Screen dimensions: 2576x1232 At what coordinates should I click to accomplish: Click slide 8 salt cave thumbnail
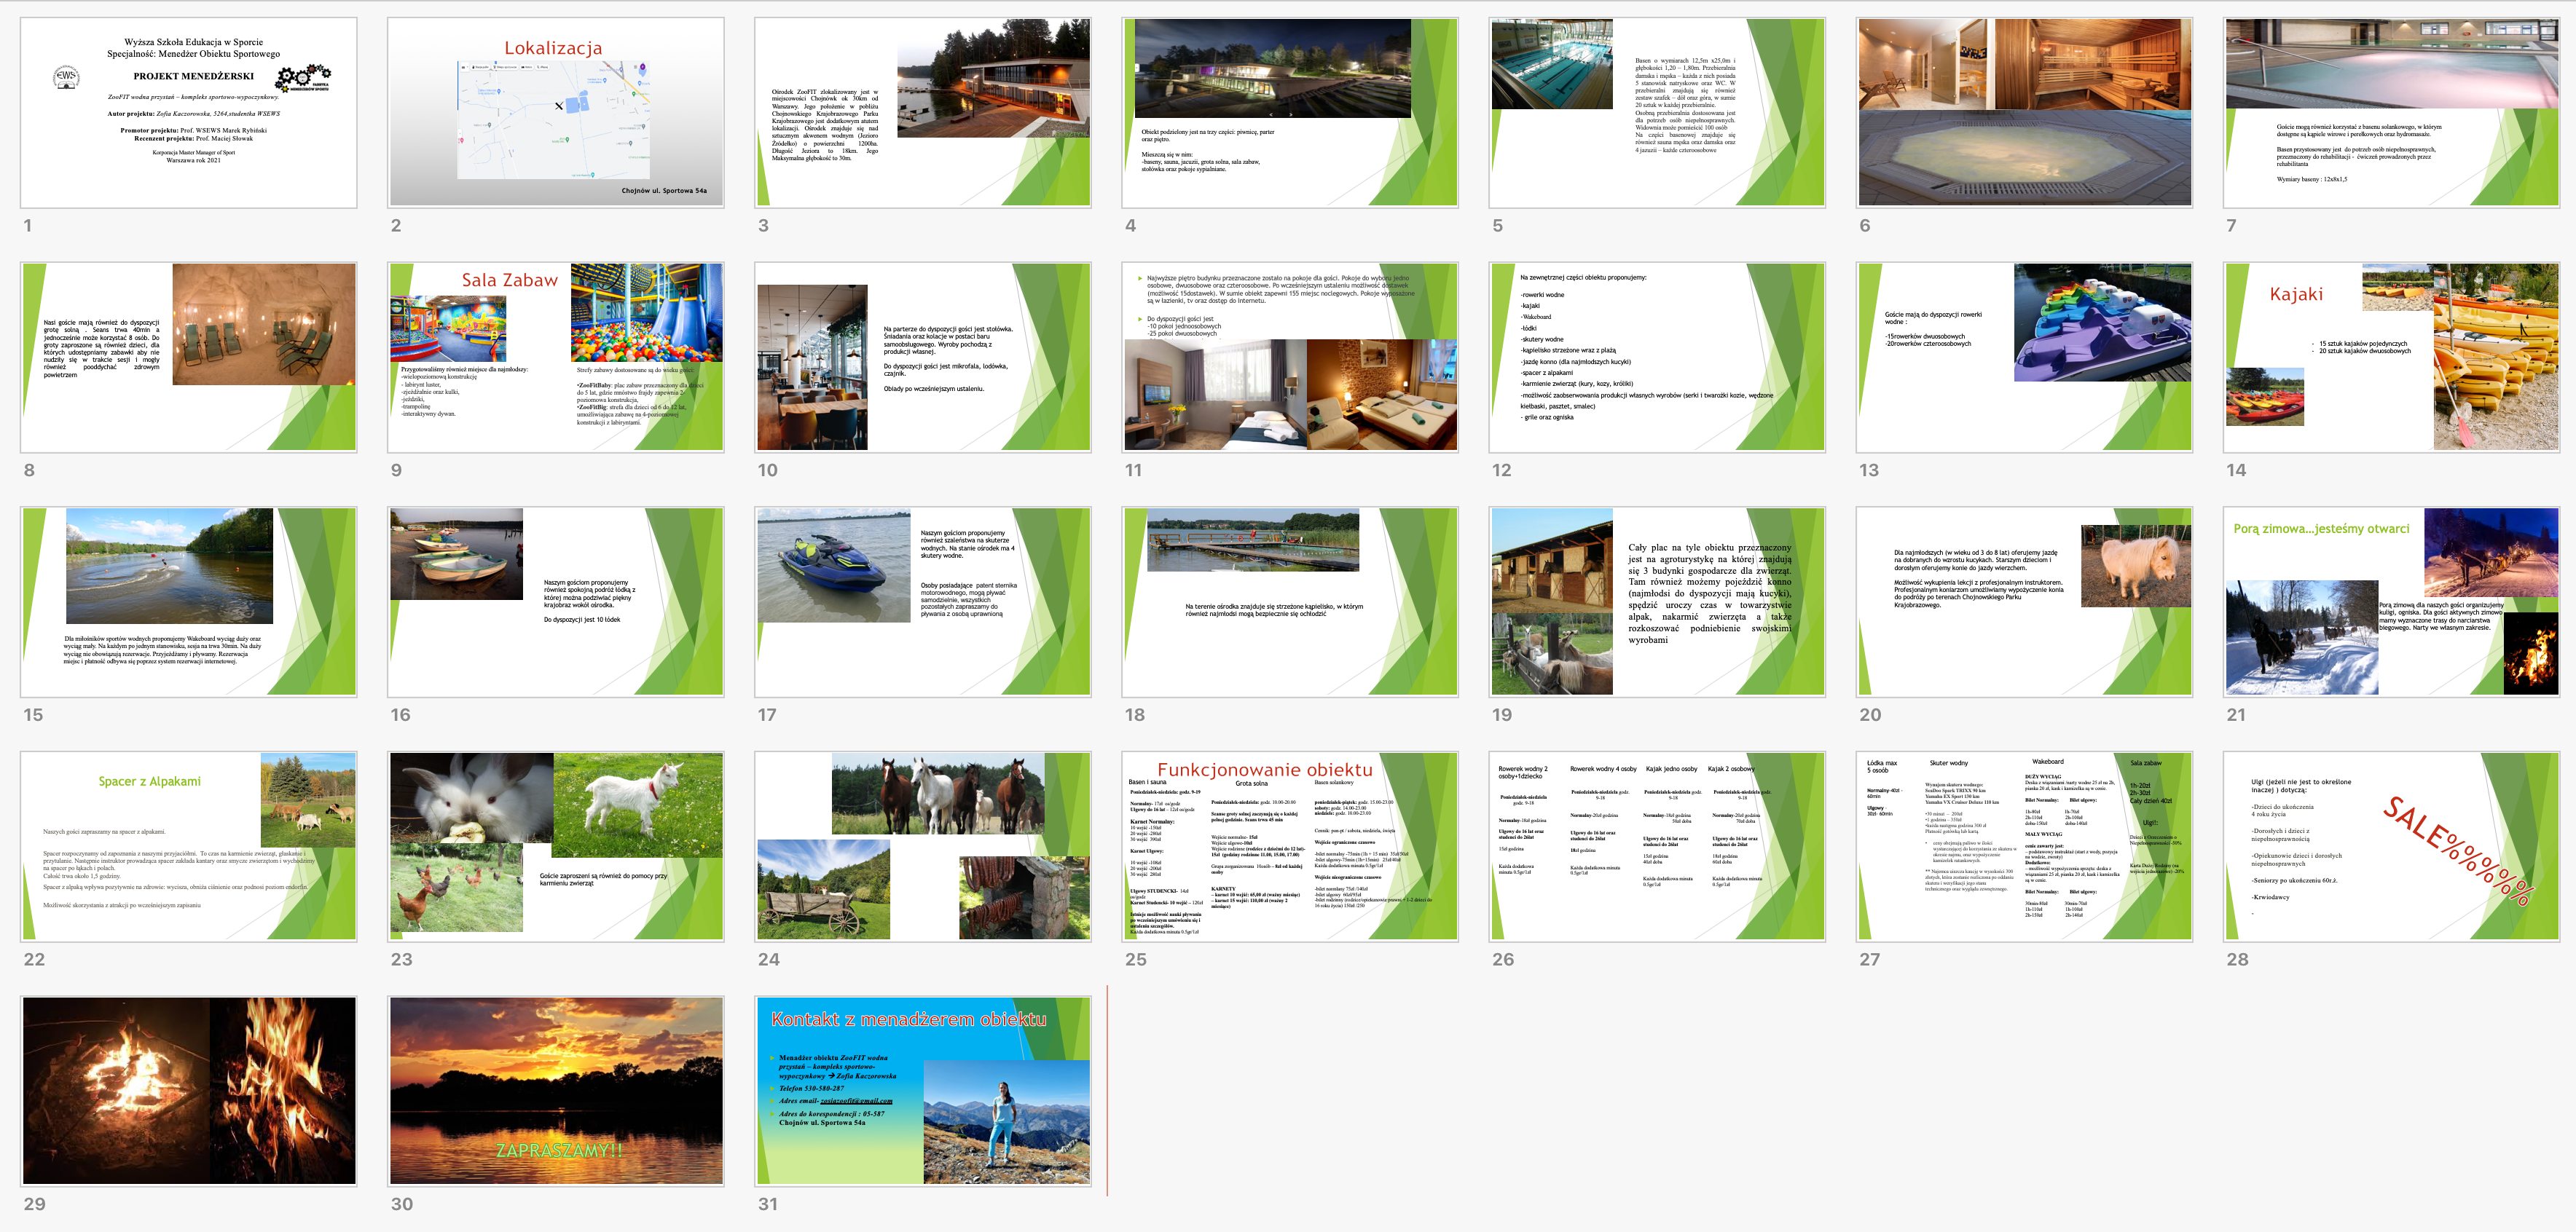(x=188, y=357)
